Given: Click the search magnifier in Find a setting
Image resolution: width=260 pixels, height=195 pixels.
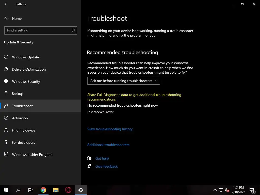Looking at the screenshot, I should (x=73, y=30).
